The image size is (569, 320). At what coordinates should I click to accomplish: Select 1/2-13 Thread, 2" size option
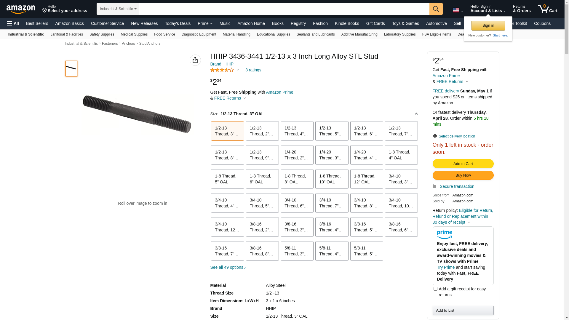[262, 131]
